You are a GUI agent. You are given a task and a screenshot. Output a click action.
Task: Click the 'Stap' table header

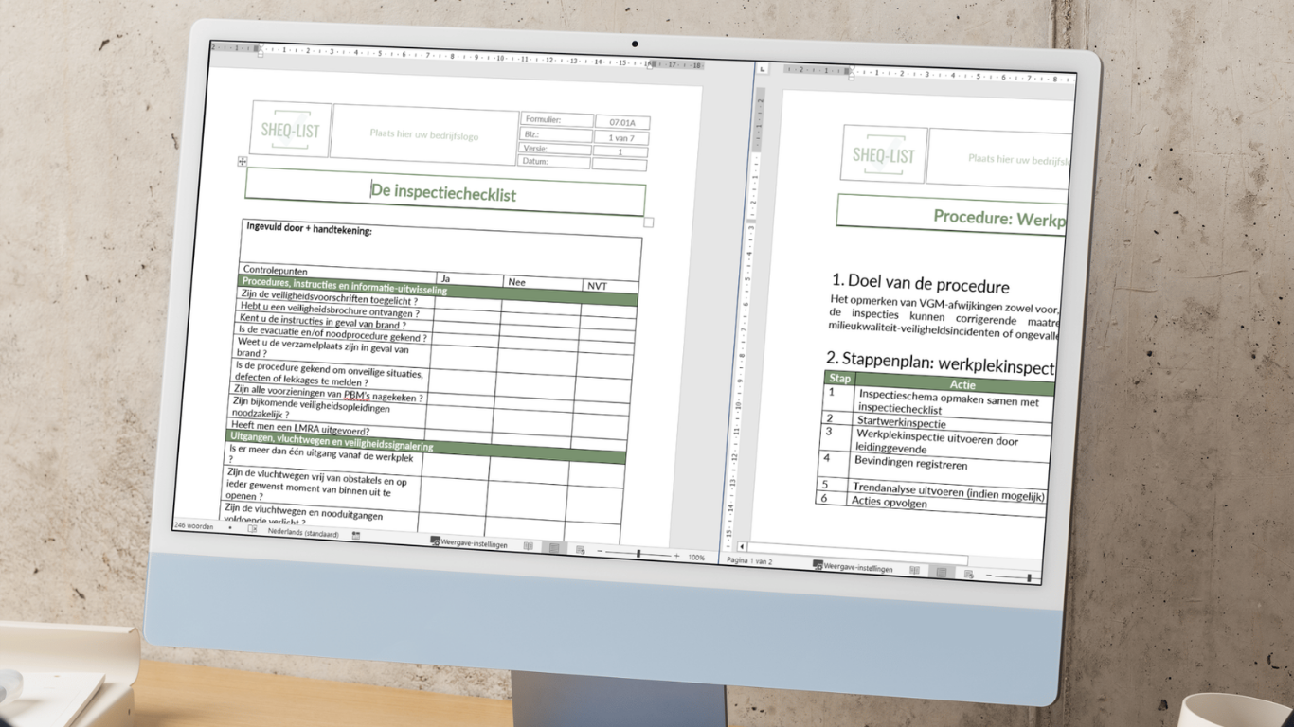pos(839,378)
